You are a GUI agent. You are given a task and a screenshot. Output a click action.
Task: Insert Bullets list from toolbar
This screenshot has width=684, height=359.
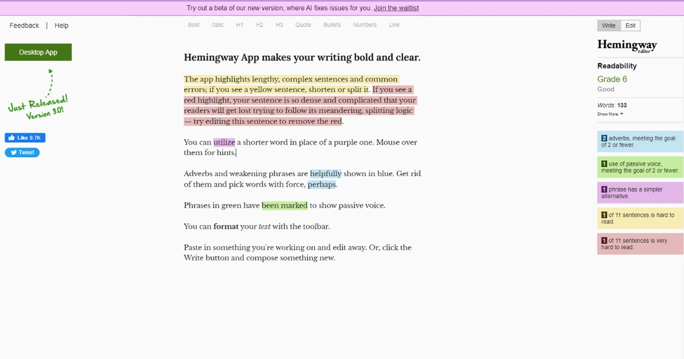[332, 25]
